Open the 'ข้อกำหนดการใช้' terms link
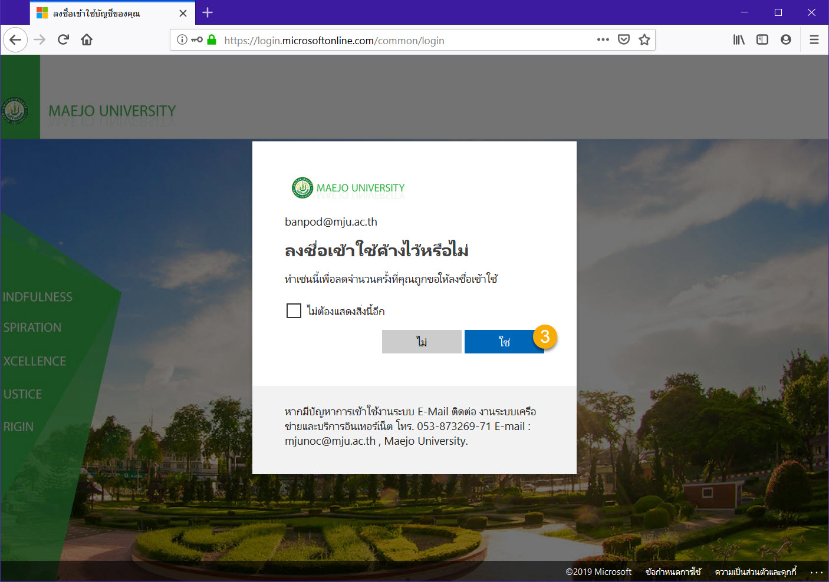This screenshot has height=582, width=829. [673, 572]
